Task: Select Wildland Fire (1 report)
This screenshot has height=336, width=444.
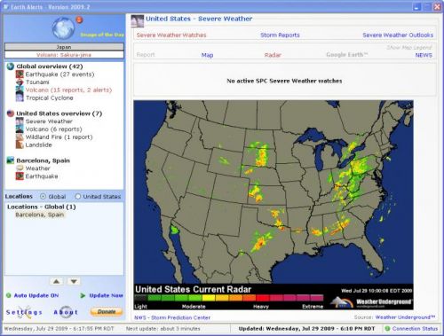Action: 59,137
